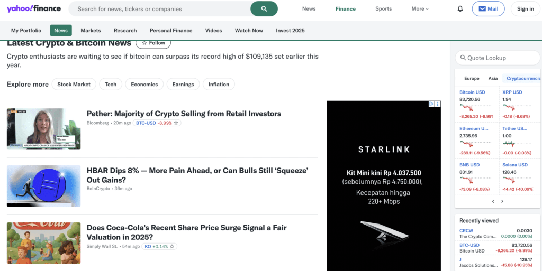Open the Pether crypto selling headline
Image resolution: width=542 pixels, height=271 pixels.
[x=184, y=114]
